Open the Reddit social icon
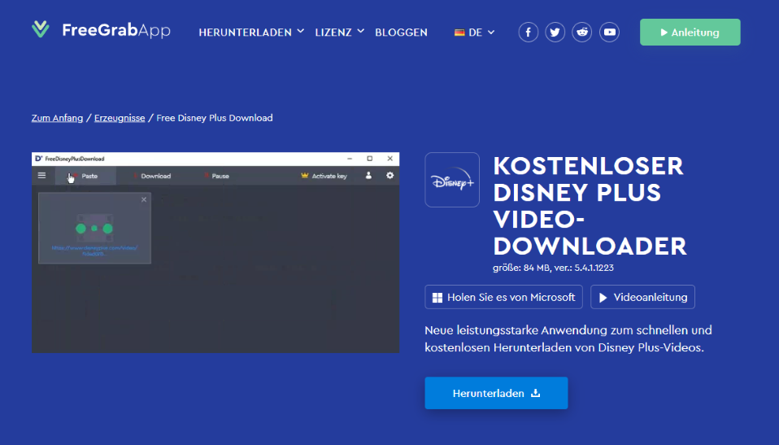Viewport: 779px width, 445px height. tap(582, 33)
